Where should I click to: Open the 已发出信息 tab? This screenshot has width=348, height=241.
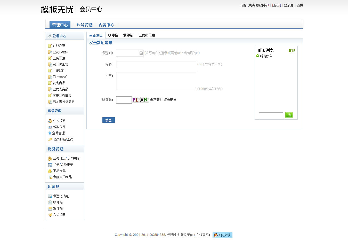[x=147, y=35]
